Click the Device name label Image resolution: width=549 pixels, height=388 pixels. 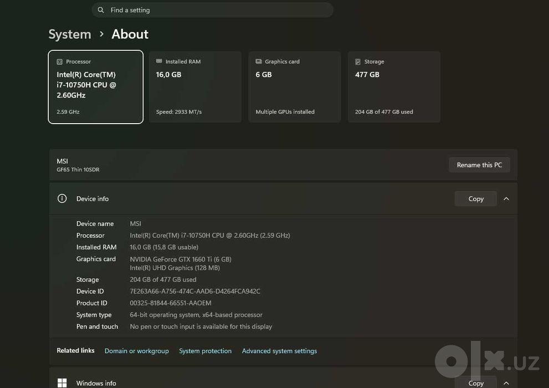tap(95, 223)
